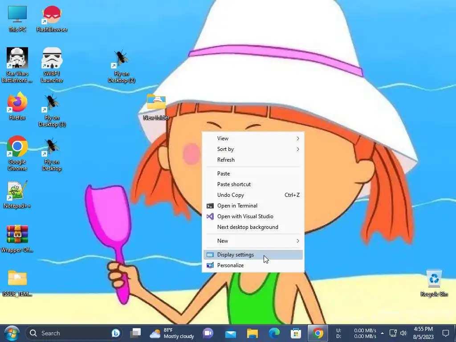This screenshot has width=456, height=342.
Task: Click the taskbar Search box
Action: click(74, 333)
